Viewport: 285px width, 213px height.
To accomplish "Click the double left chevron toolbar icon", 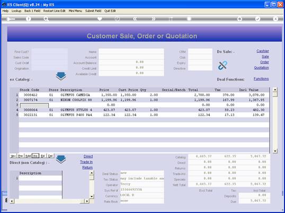I will click(135, 19).
